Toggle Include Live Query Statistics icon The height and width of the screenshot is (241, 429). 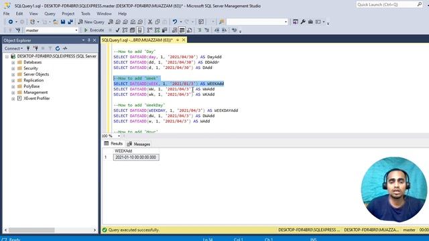coord(157,30)
